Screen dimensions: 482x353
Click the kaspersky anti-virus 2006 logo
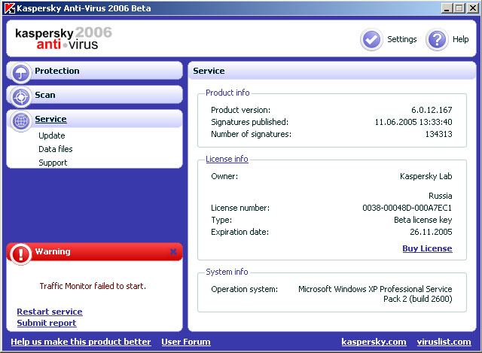coord(63,38)
